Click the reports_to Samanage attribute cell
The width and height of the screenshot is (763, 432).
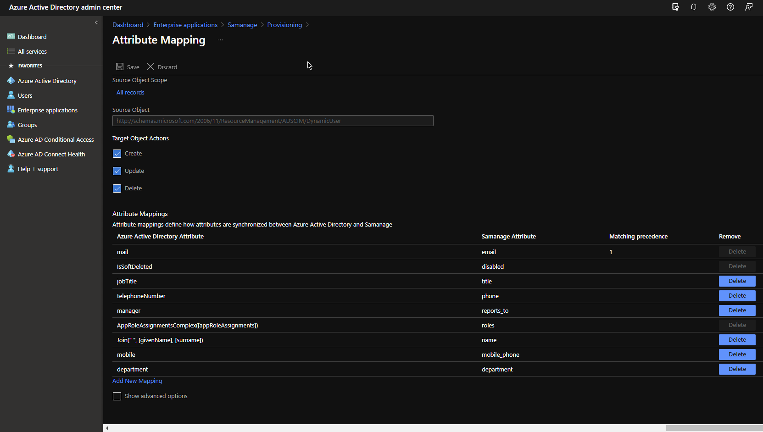click(x=495, y=310)
